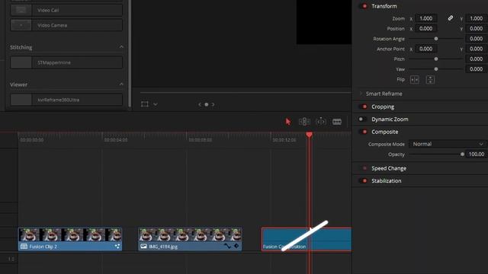This screenshot has height=274, width=488.
Task: Click the red playhead marker on the ruler
Action: click(x=309, y=135)
